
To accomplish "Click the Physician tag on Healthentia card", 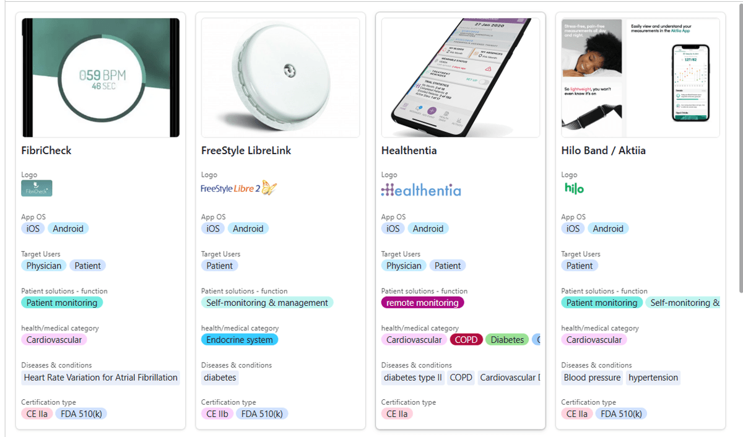I will 403,265.
